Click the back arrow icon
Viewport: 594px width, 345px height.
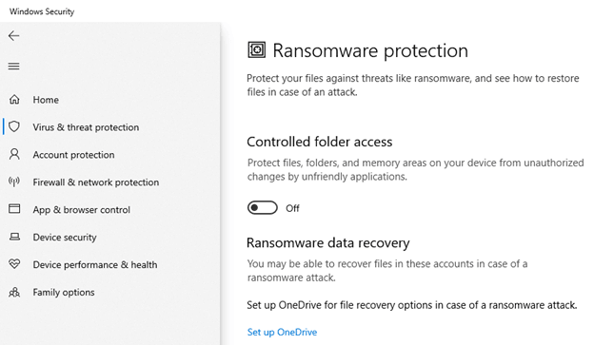(13, 36)
